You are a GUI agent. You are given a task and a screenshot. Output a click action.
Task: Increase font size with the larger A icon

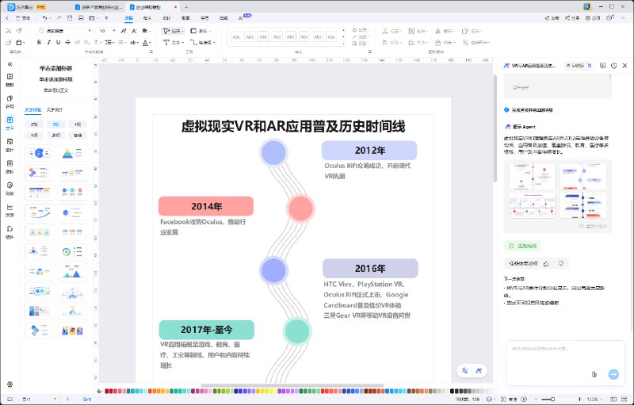124,31
